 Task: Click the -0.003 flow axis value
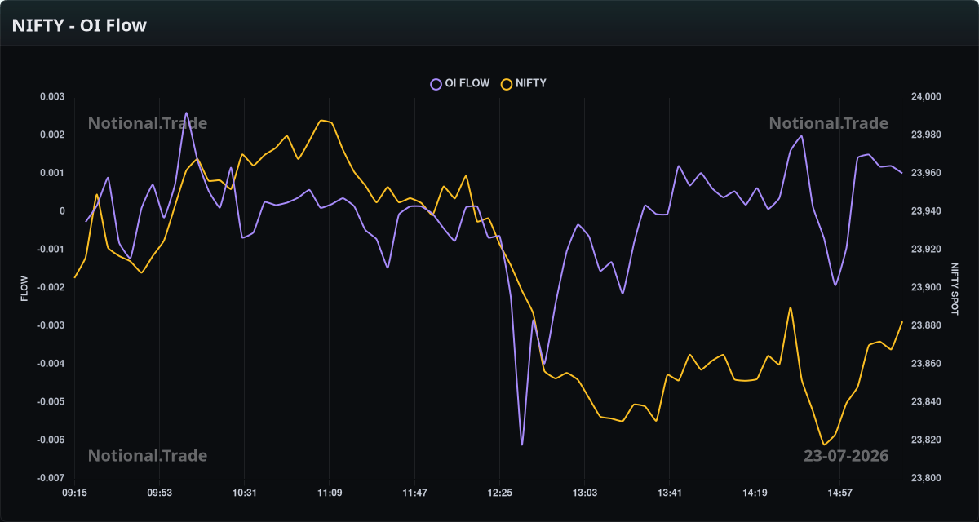(51, 325)
